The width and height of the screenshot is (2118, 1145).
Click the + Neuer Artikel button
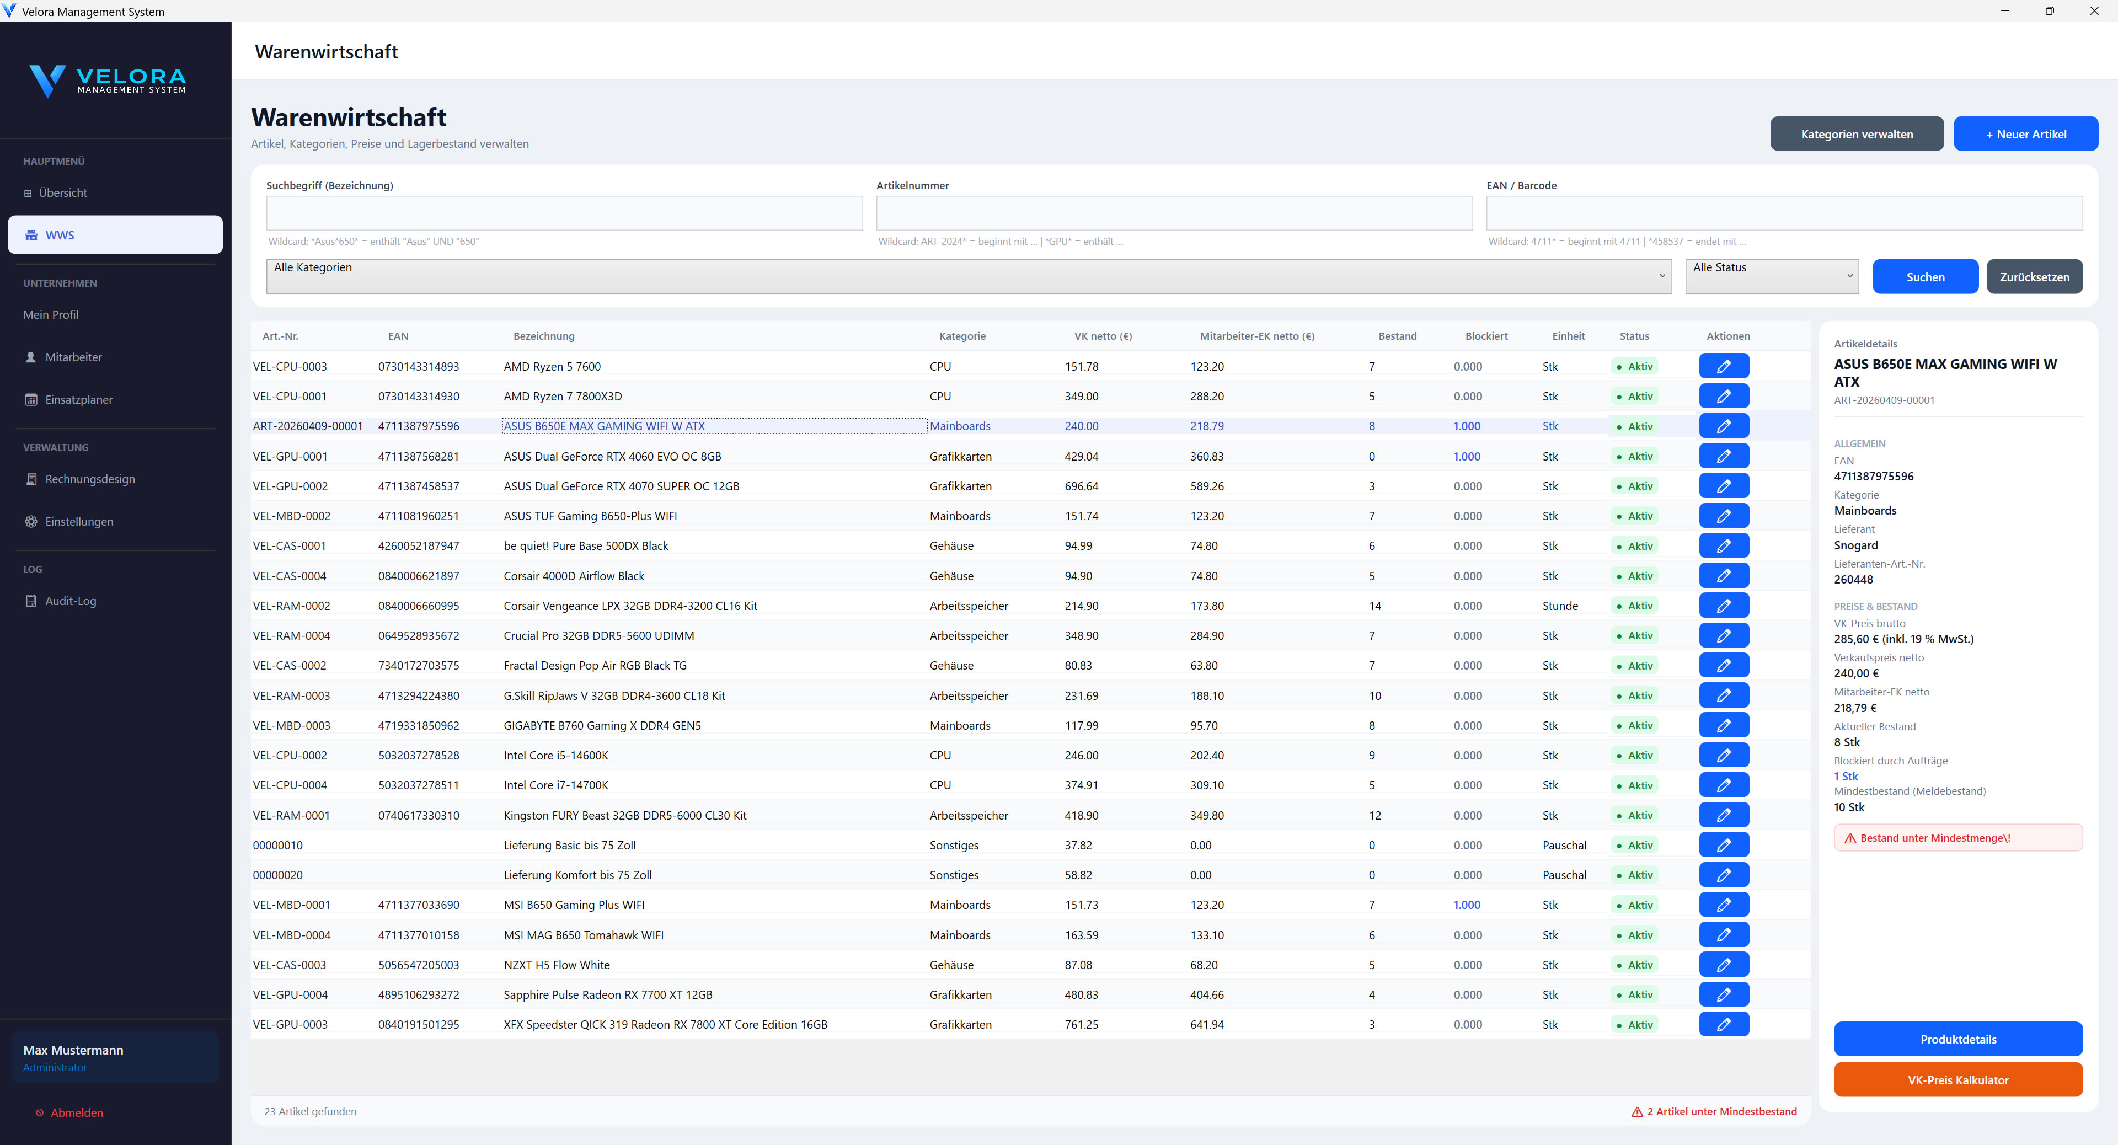[x=2025, y=134]
